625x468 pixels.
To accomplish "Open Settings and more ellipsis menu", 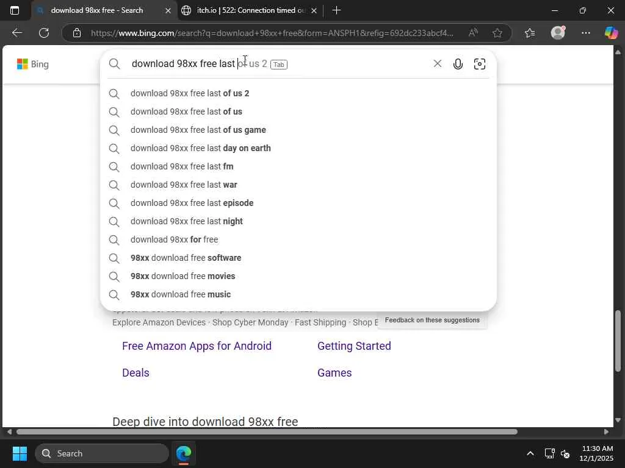I will coord(585,33).
